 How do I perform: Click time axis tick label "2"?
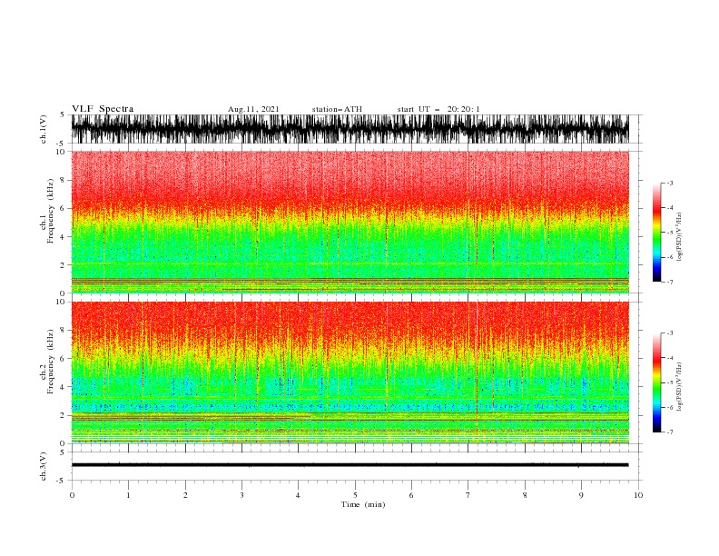coord(185,495)
